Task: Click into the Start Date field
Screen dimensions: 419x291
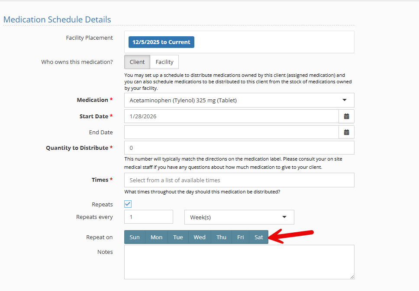Action: coord(231,116)
